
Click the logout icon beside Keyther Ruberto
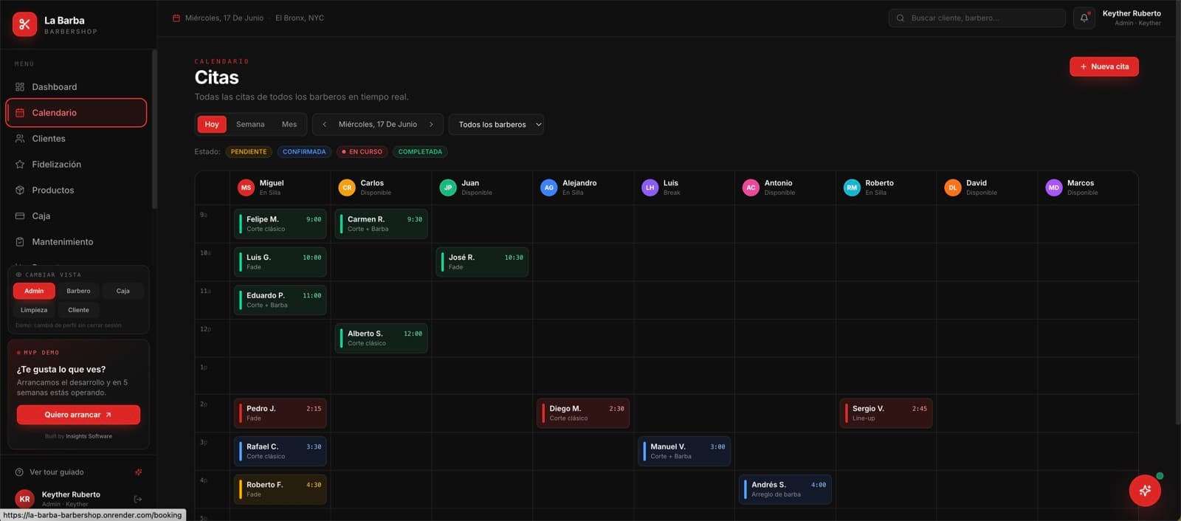137,500
